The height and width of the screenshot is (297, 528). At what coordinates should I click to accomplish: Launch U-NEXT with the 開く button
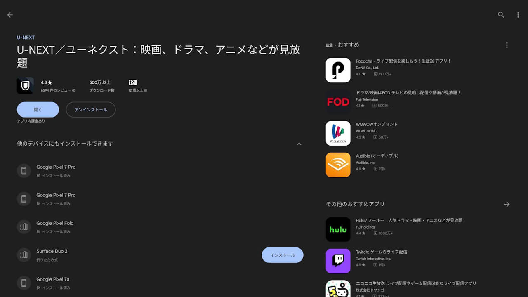click(38, 109)
